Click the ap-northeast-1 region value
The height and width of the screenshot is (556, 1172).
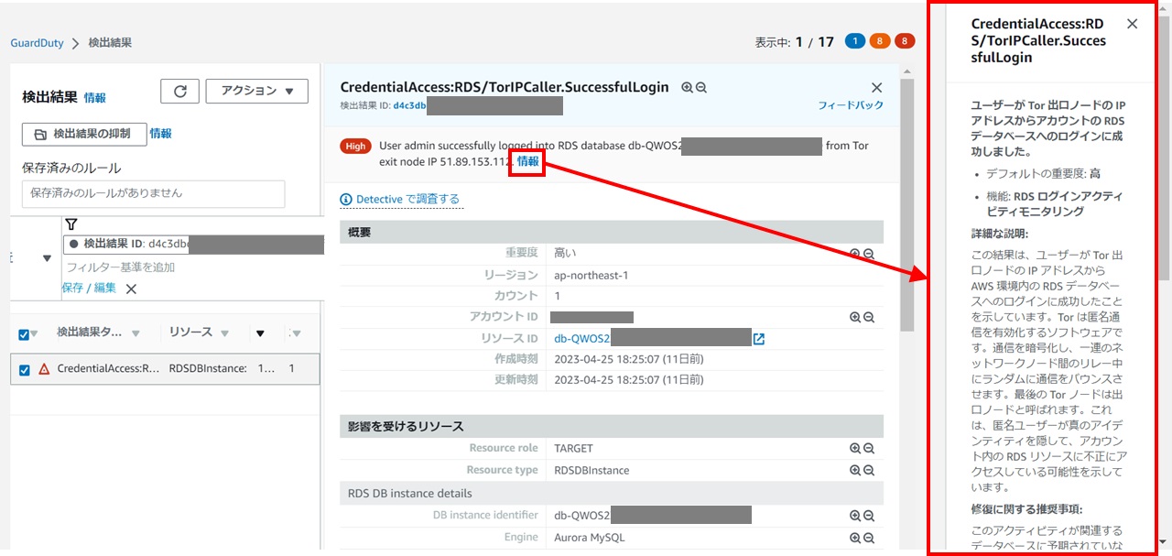[x=591, y=275]
